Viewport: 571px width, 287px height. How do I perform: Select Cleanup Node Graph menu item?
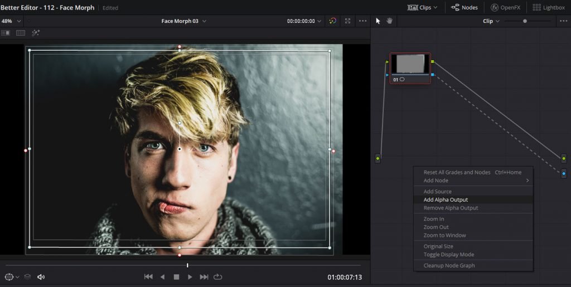449,265
